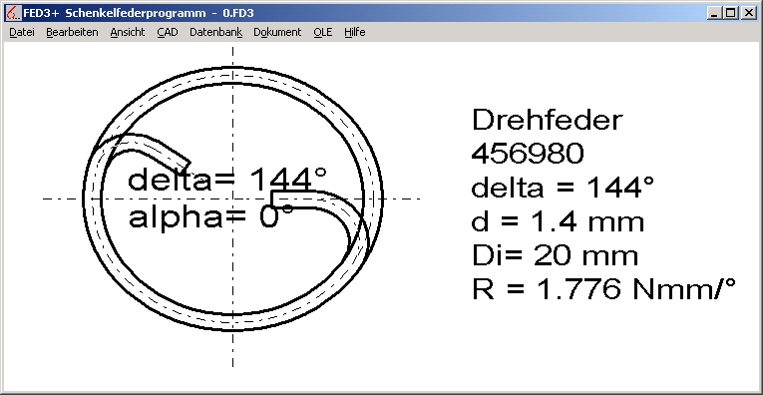Open the Datenbank menu

216,33
